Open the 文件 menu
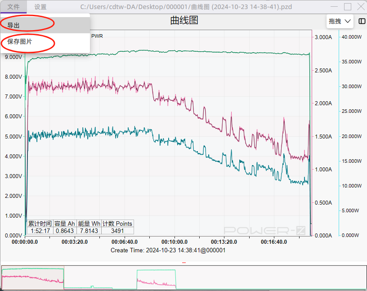367x291 pixels. point(13,7)
